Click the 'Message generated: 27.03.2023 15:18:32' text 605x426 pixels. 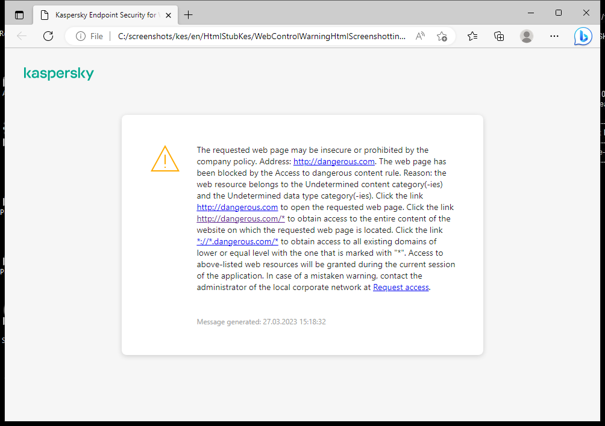point(261,322)
